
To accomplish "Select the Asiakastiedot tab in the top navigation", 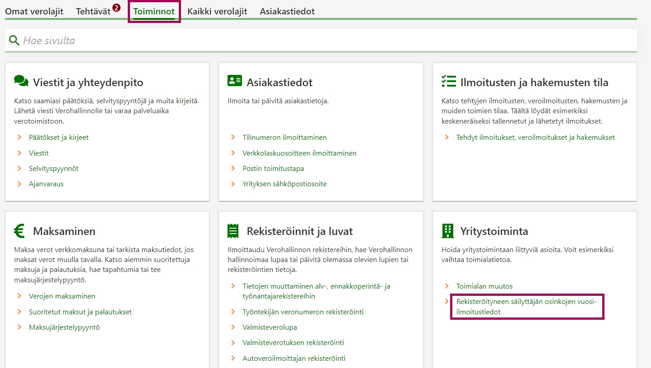I will [x=287, y=12].
